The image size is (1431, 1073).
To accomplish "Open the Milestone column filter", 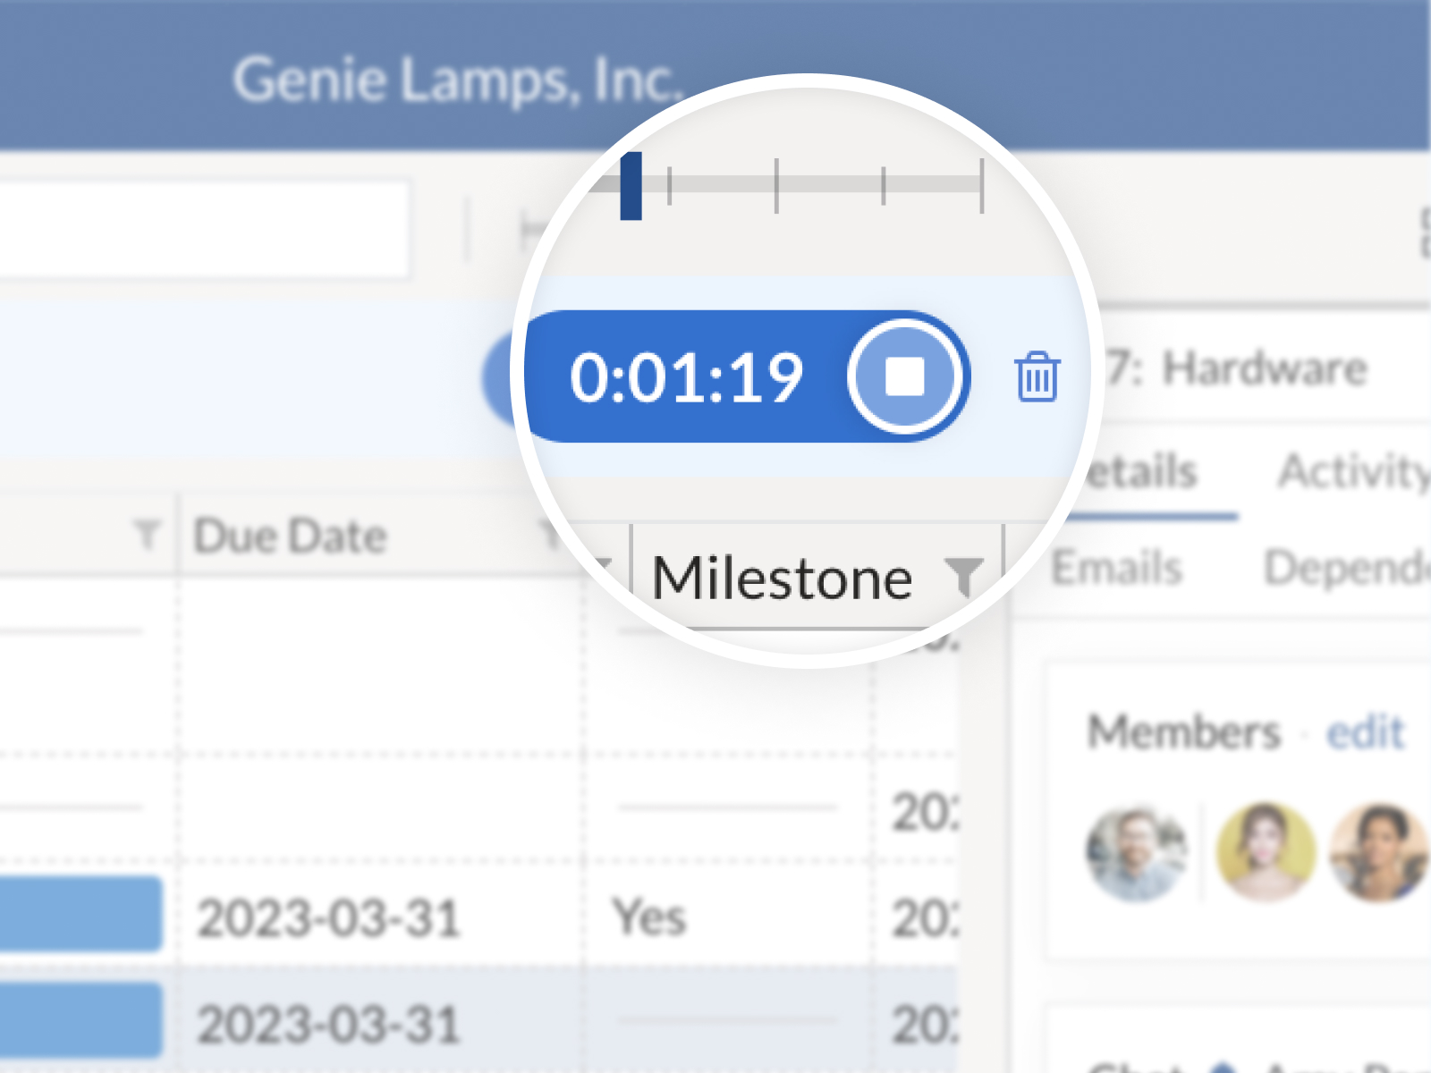I will coord(964,577).
